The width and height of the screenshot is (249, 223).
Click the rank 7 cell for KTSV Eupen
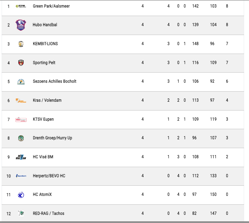coord(9,119)
